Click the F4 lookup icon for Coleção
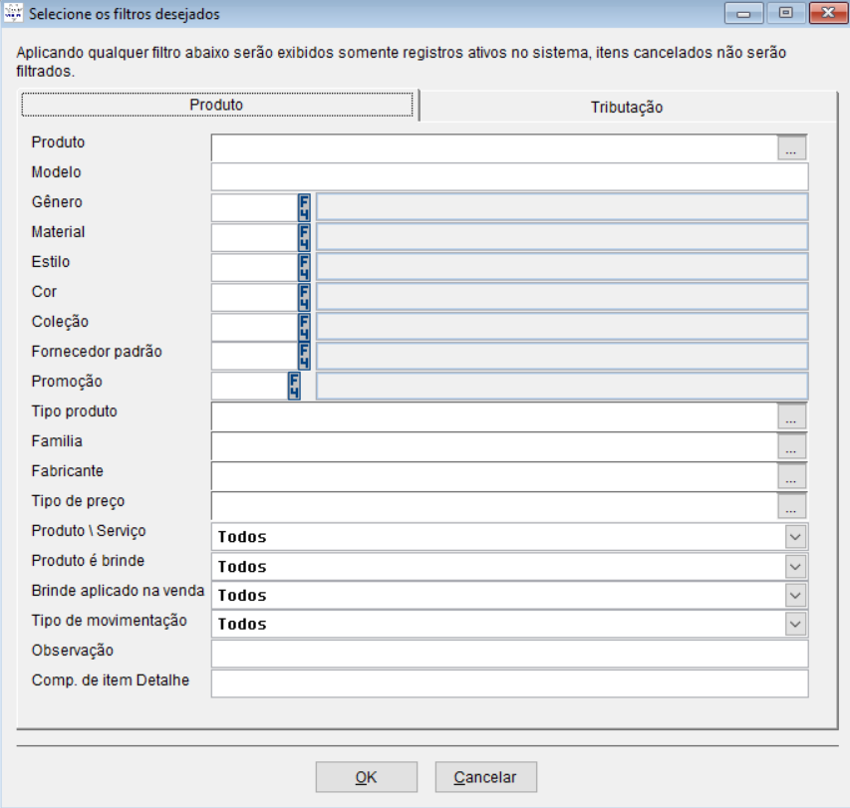This screenshot has width=850, height=808. click(x=304, y=326)
